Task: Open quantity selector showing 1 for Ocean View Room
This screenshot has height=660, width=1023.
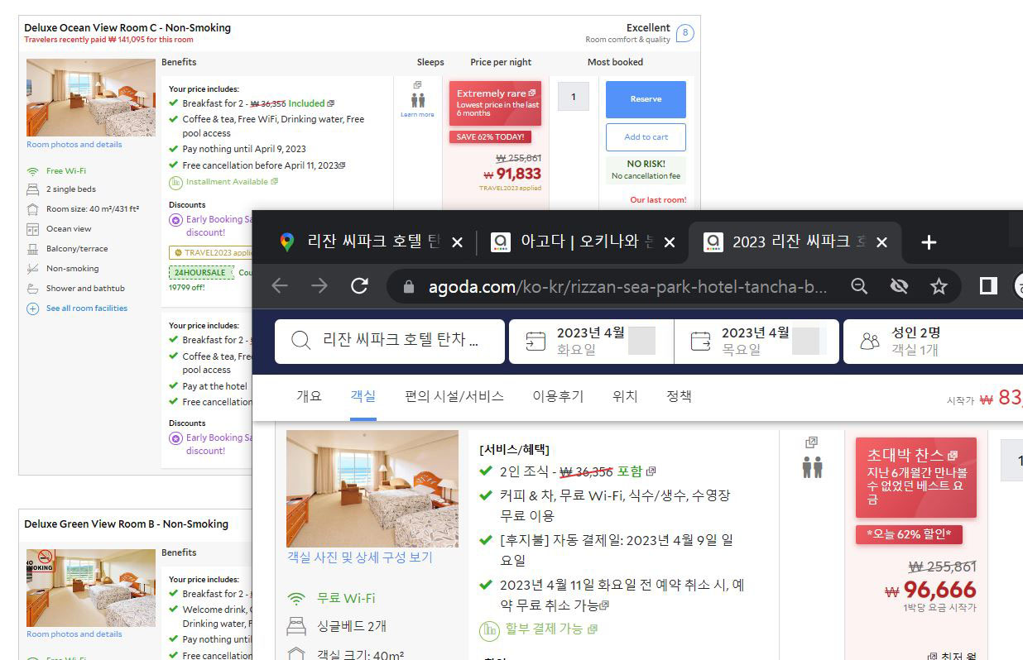Action: 574,97
